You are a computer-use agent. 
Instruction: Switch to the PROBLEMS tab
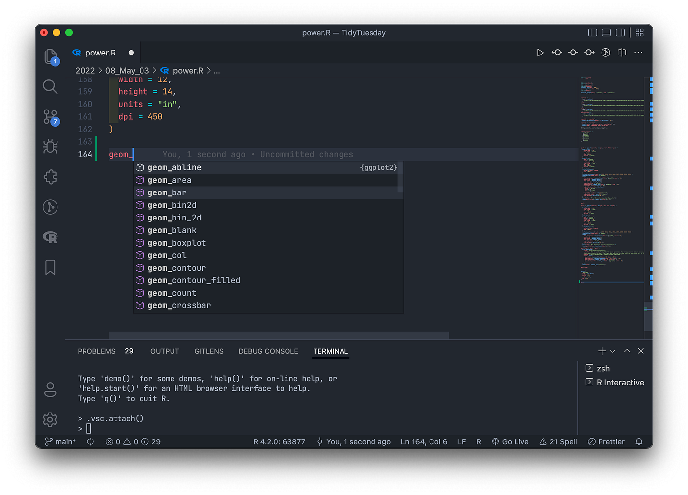(96, 351)
